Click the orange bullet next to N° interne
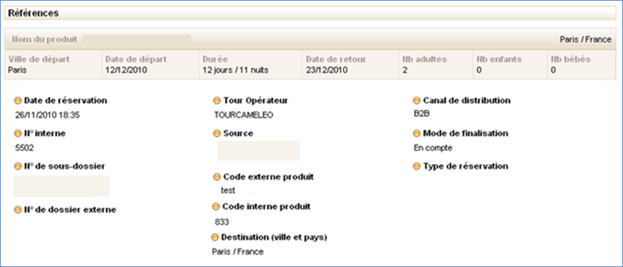 pyautogui.click(x=18, y=133)
